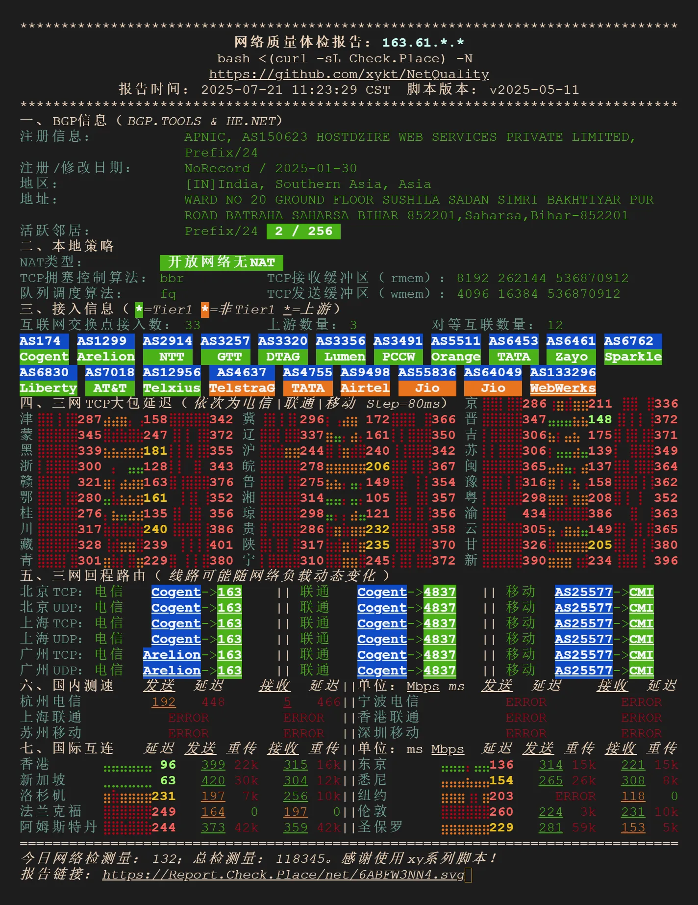Click Cogent link in 北京TCP 电信 row
Viewport: 698px width, 905px height.
176,592
